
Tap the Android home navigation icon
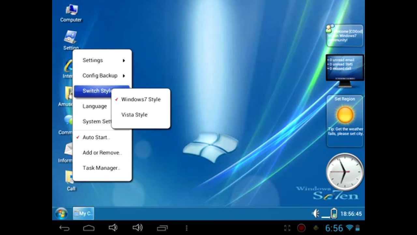tap(89, 227)
